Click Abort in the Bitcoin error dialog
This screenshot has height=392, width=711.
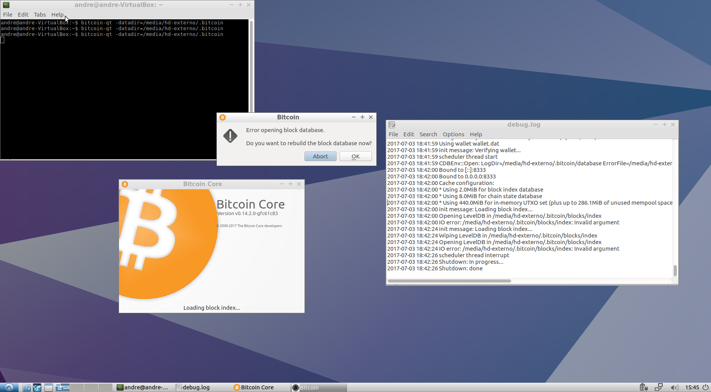(x=320, y=156)
